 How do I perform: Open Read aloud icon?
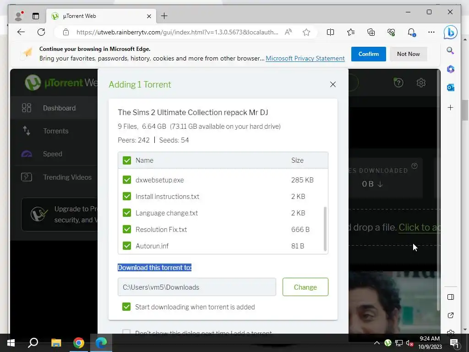click(x=289, y=32)
